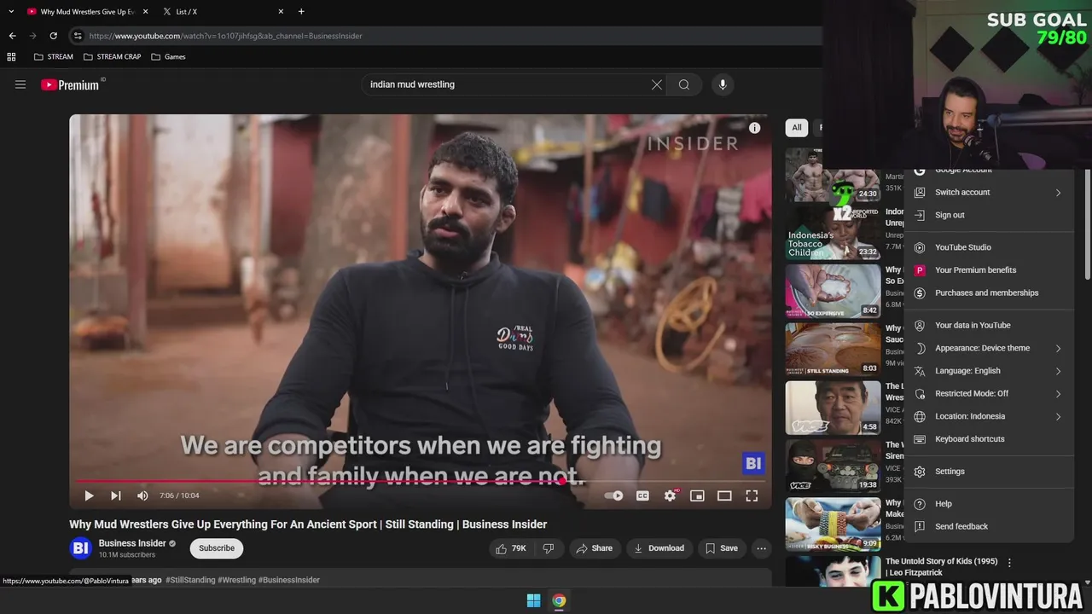Open video info card icon
The image size is (1092, 614).
[x=754, y=128]
